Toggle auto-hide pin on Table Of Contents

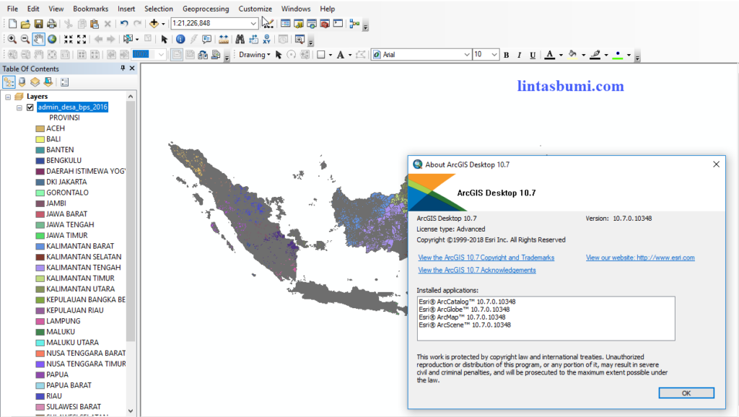coord(123,68)
